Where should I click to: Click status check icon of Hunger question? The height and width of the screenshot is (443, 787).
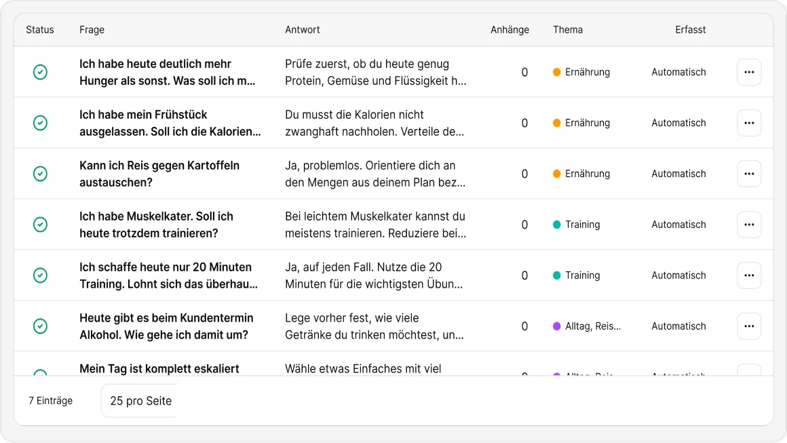tap(40, 72)
